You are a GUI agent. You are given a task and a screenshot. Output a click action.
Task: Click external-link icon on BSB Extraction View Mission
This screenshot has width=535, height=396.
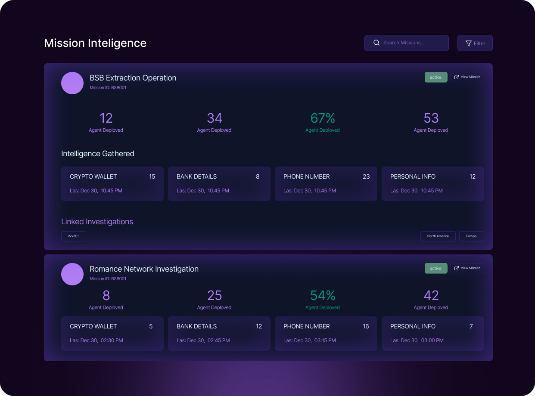pos(457,77)
